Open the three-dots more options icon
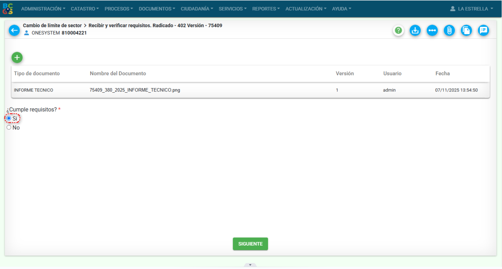Image resolution: width=502 pixels, height=269 pixels. [432, 31]
